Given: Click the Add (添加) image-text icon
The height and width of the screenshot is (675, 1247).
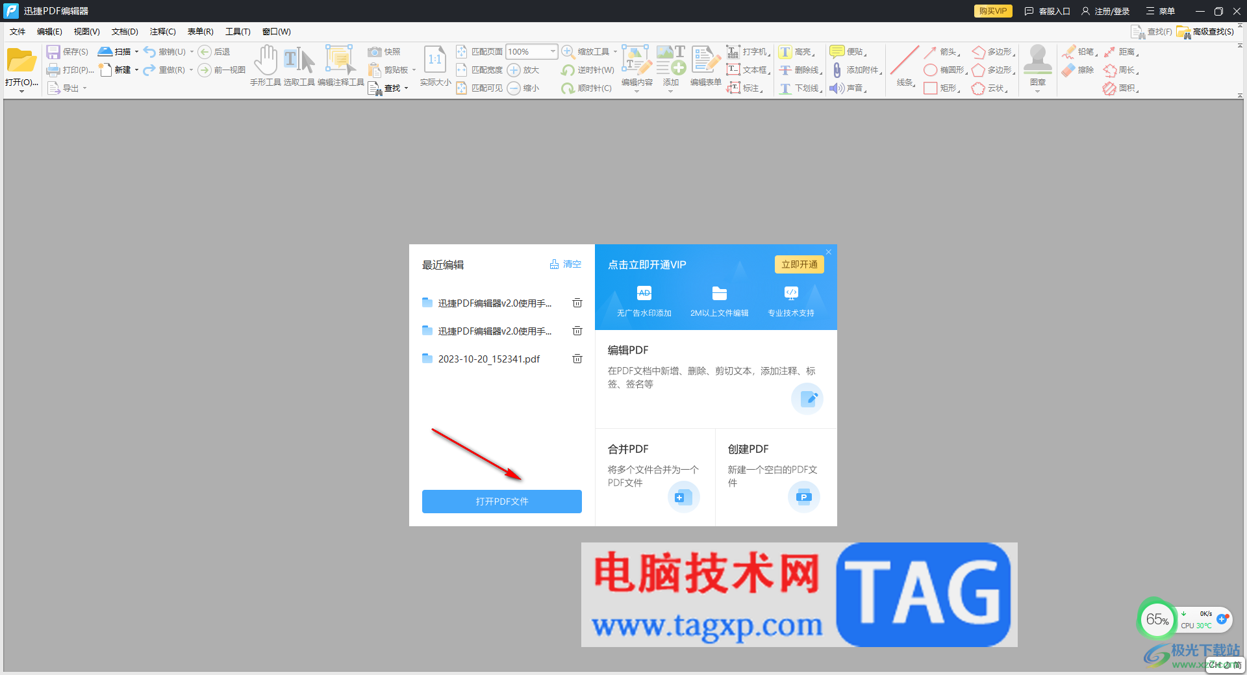Looking at the screenshot, I should click(671, 60).
